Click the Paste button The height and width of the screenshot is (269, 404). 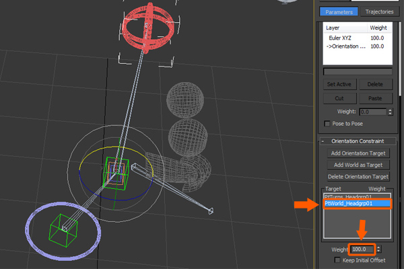pos(376,98)
